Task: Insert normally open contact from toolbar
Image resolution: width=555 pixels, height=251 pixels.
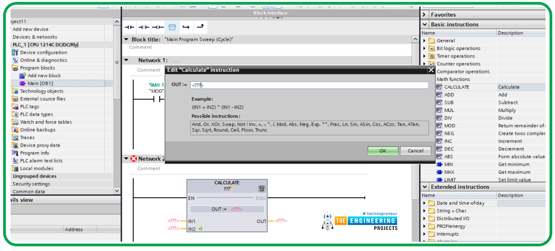Action: coord(129,27)
